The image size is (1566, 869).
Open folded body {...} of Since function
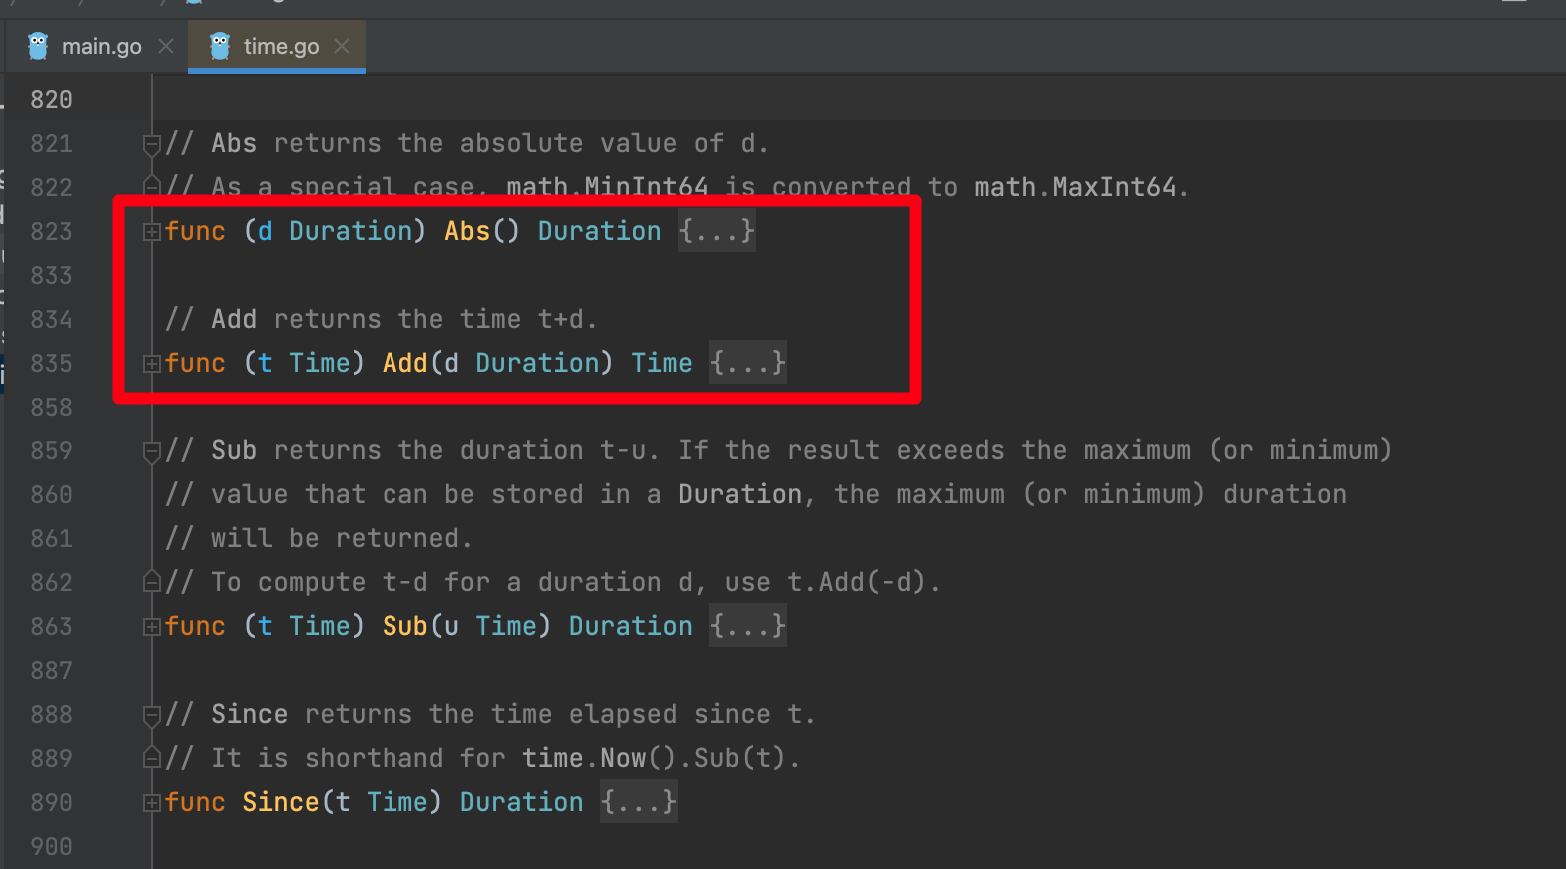click(x=638, y=802)
